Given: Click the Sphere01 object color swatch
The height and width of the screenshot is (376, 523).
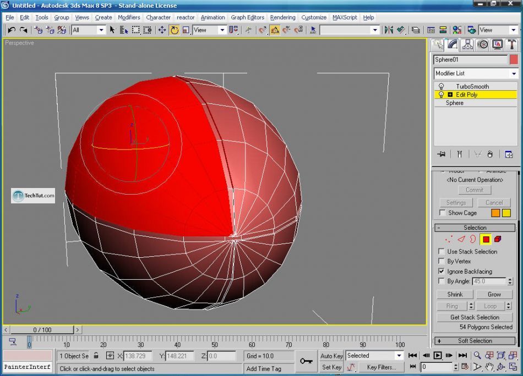Looking at the screenshot, I should pyautogui.click(x=514, y=59).
